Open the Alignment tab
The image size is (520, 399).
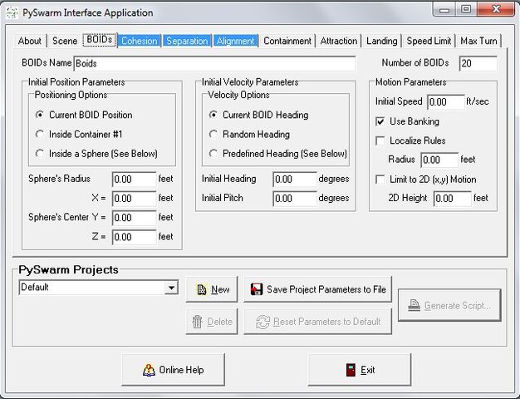point(235,41)
